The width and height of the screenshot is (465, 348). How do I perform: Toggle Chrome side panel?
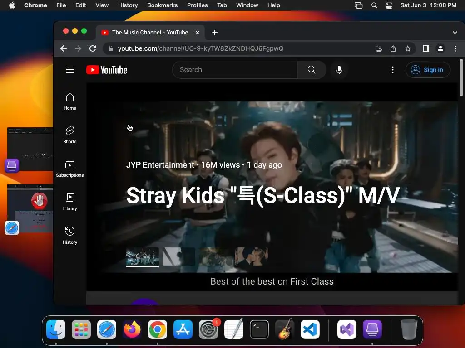pyautogui.click(x=426, y=48)
